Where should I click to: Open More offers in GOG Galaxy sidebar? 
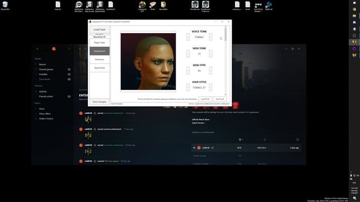pos(45,114)
